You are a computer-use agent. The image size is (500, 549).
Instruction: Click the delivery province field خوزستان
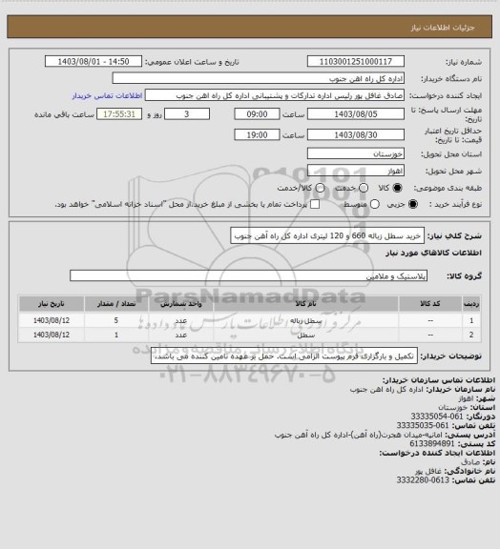[356, 153]
